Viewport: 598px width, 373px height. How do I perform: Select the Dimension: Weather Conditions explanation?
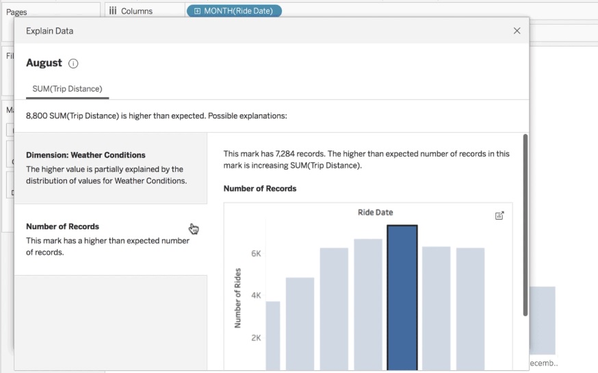[x=110, y=168]
